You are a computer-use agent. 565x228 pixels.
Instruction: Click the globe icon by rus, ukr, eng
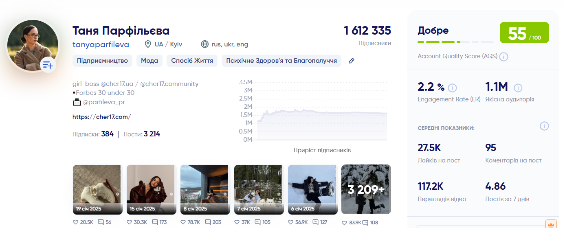click(205, 44)
